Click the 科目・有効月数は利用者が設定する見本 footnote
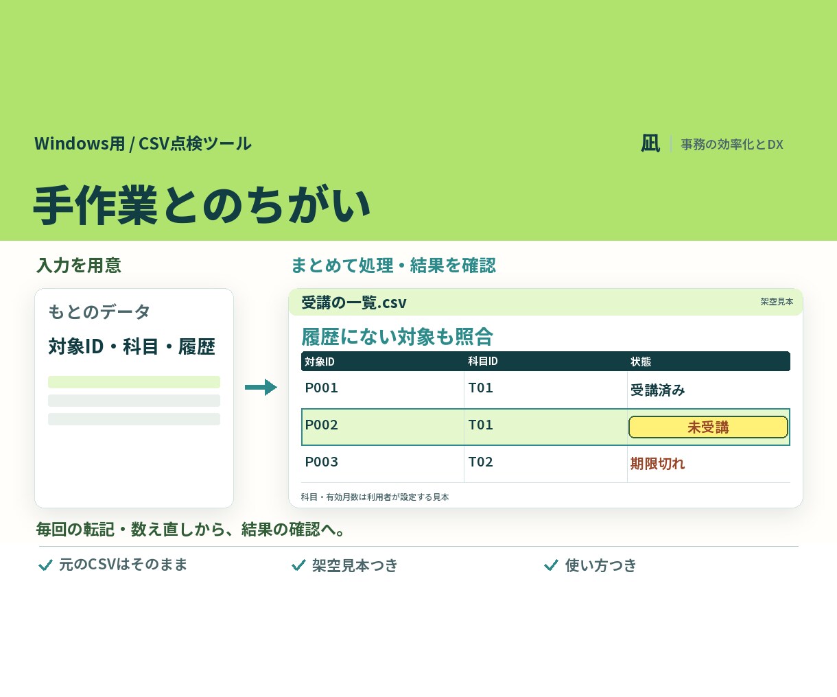The height and width of the screenshot is (697, 837). 375,497
